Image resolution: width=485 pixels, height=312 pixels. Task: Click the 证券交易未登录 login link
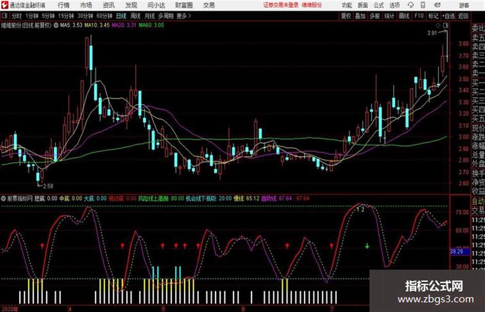[x=281, y=5]
